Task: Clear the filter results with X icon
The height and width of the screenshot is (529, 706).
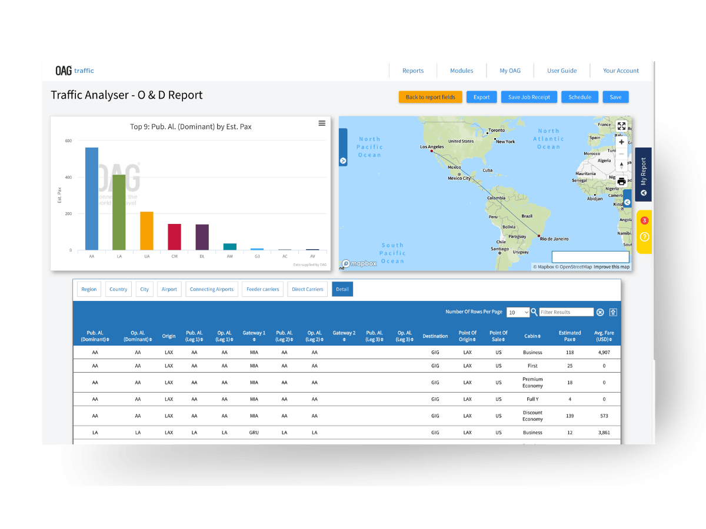Action: [600, 313]
